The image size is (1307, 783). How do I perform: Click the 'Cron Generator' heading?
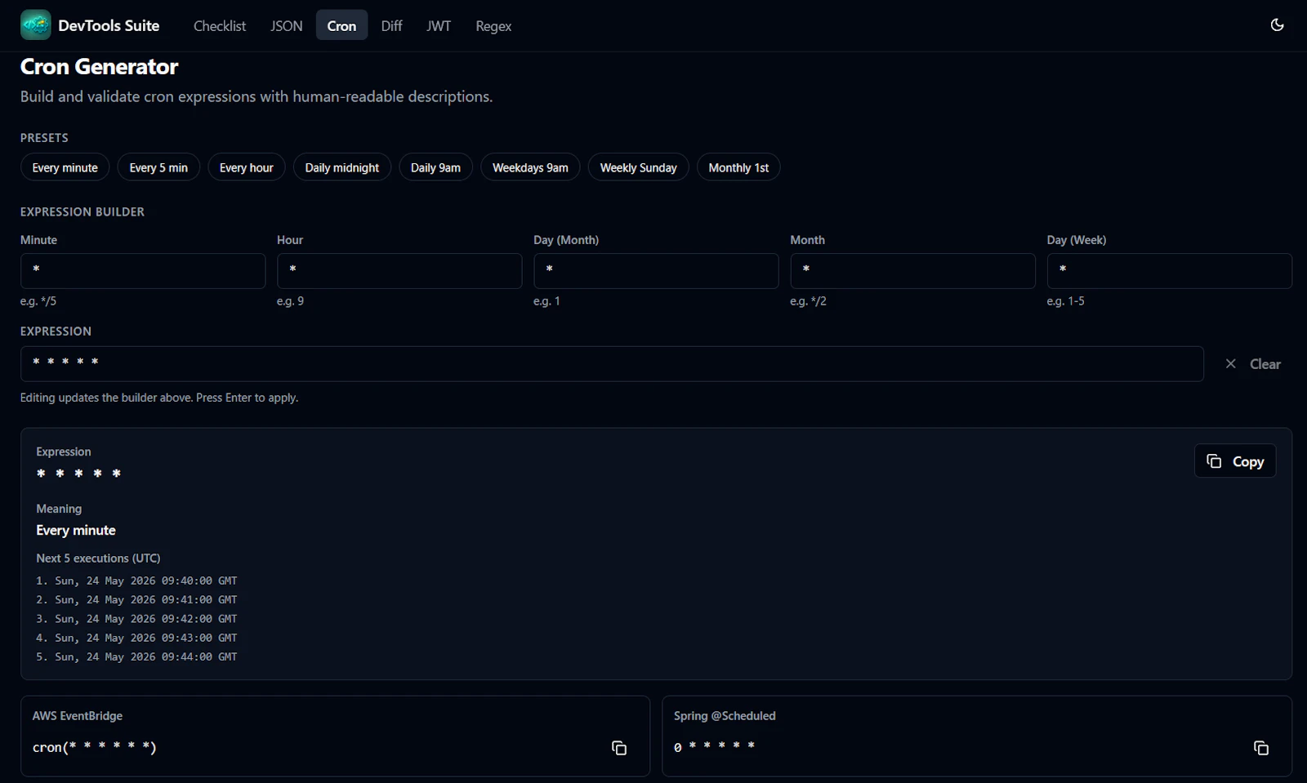(99, 67)
